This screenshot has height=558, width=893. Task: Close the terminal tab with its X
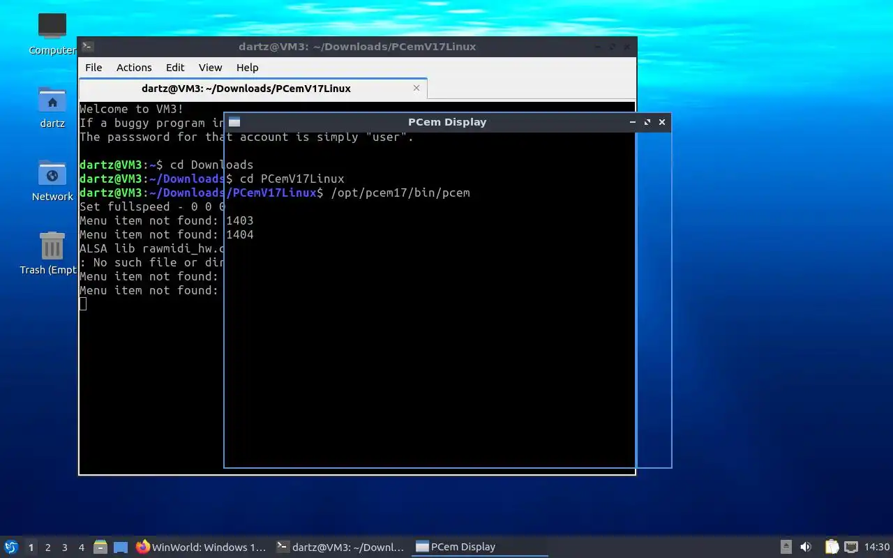click(417, 88)
